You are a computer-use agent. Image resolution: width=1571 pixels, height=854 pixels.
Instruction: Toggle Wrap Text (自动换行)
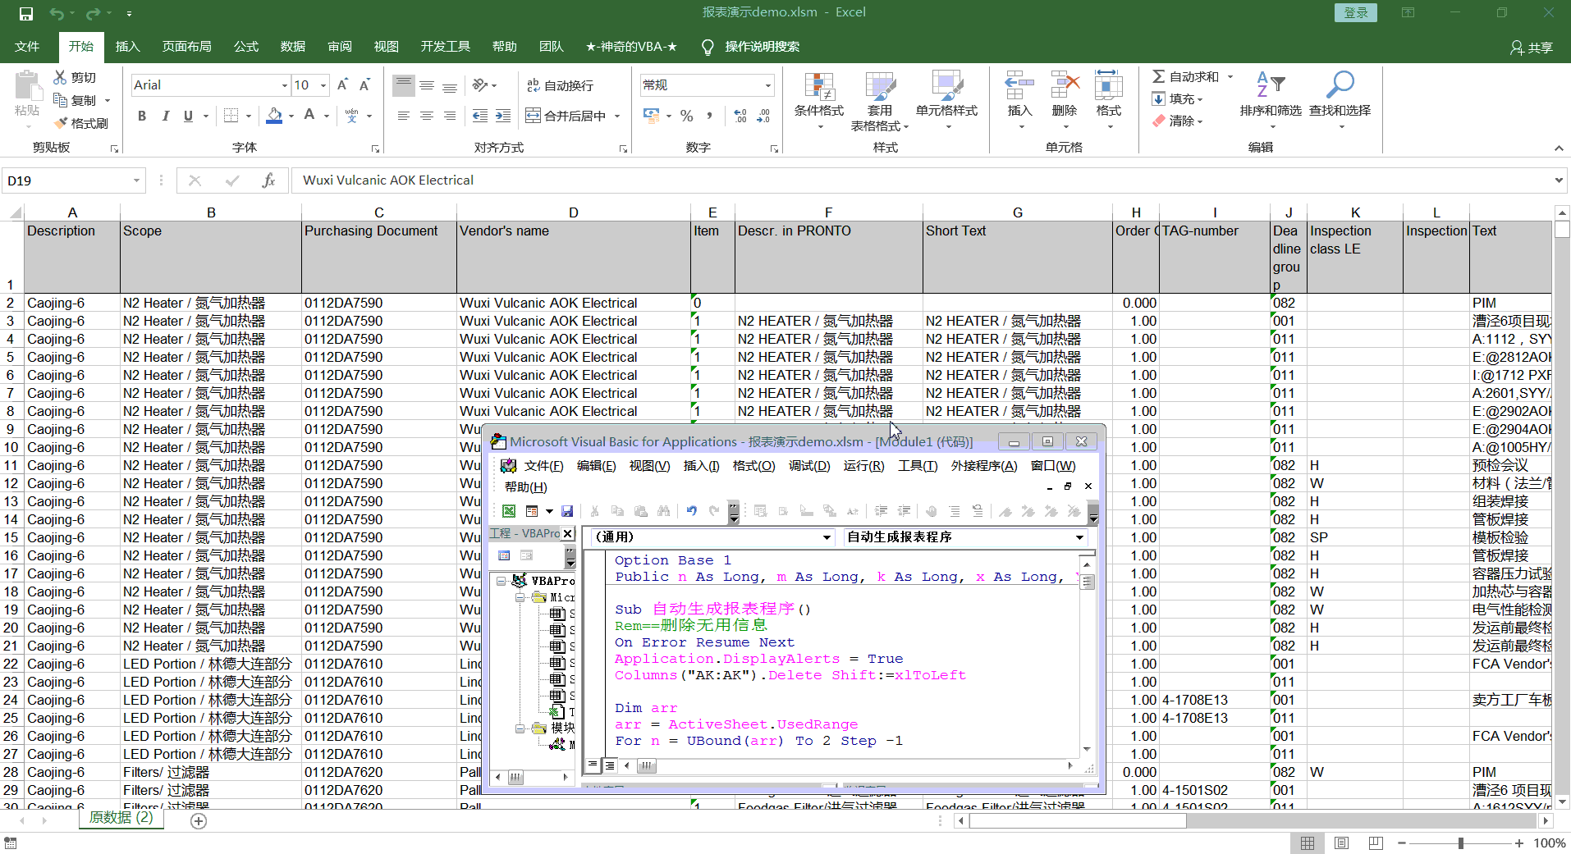pos(560,85)
